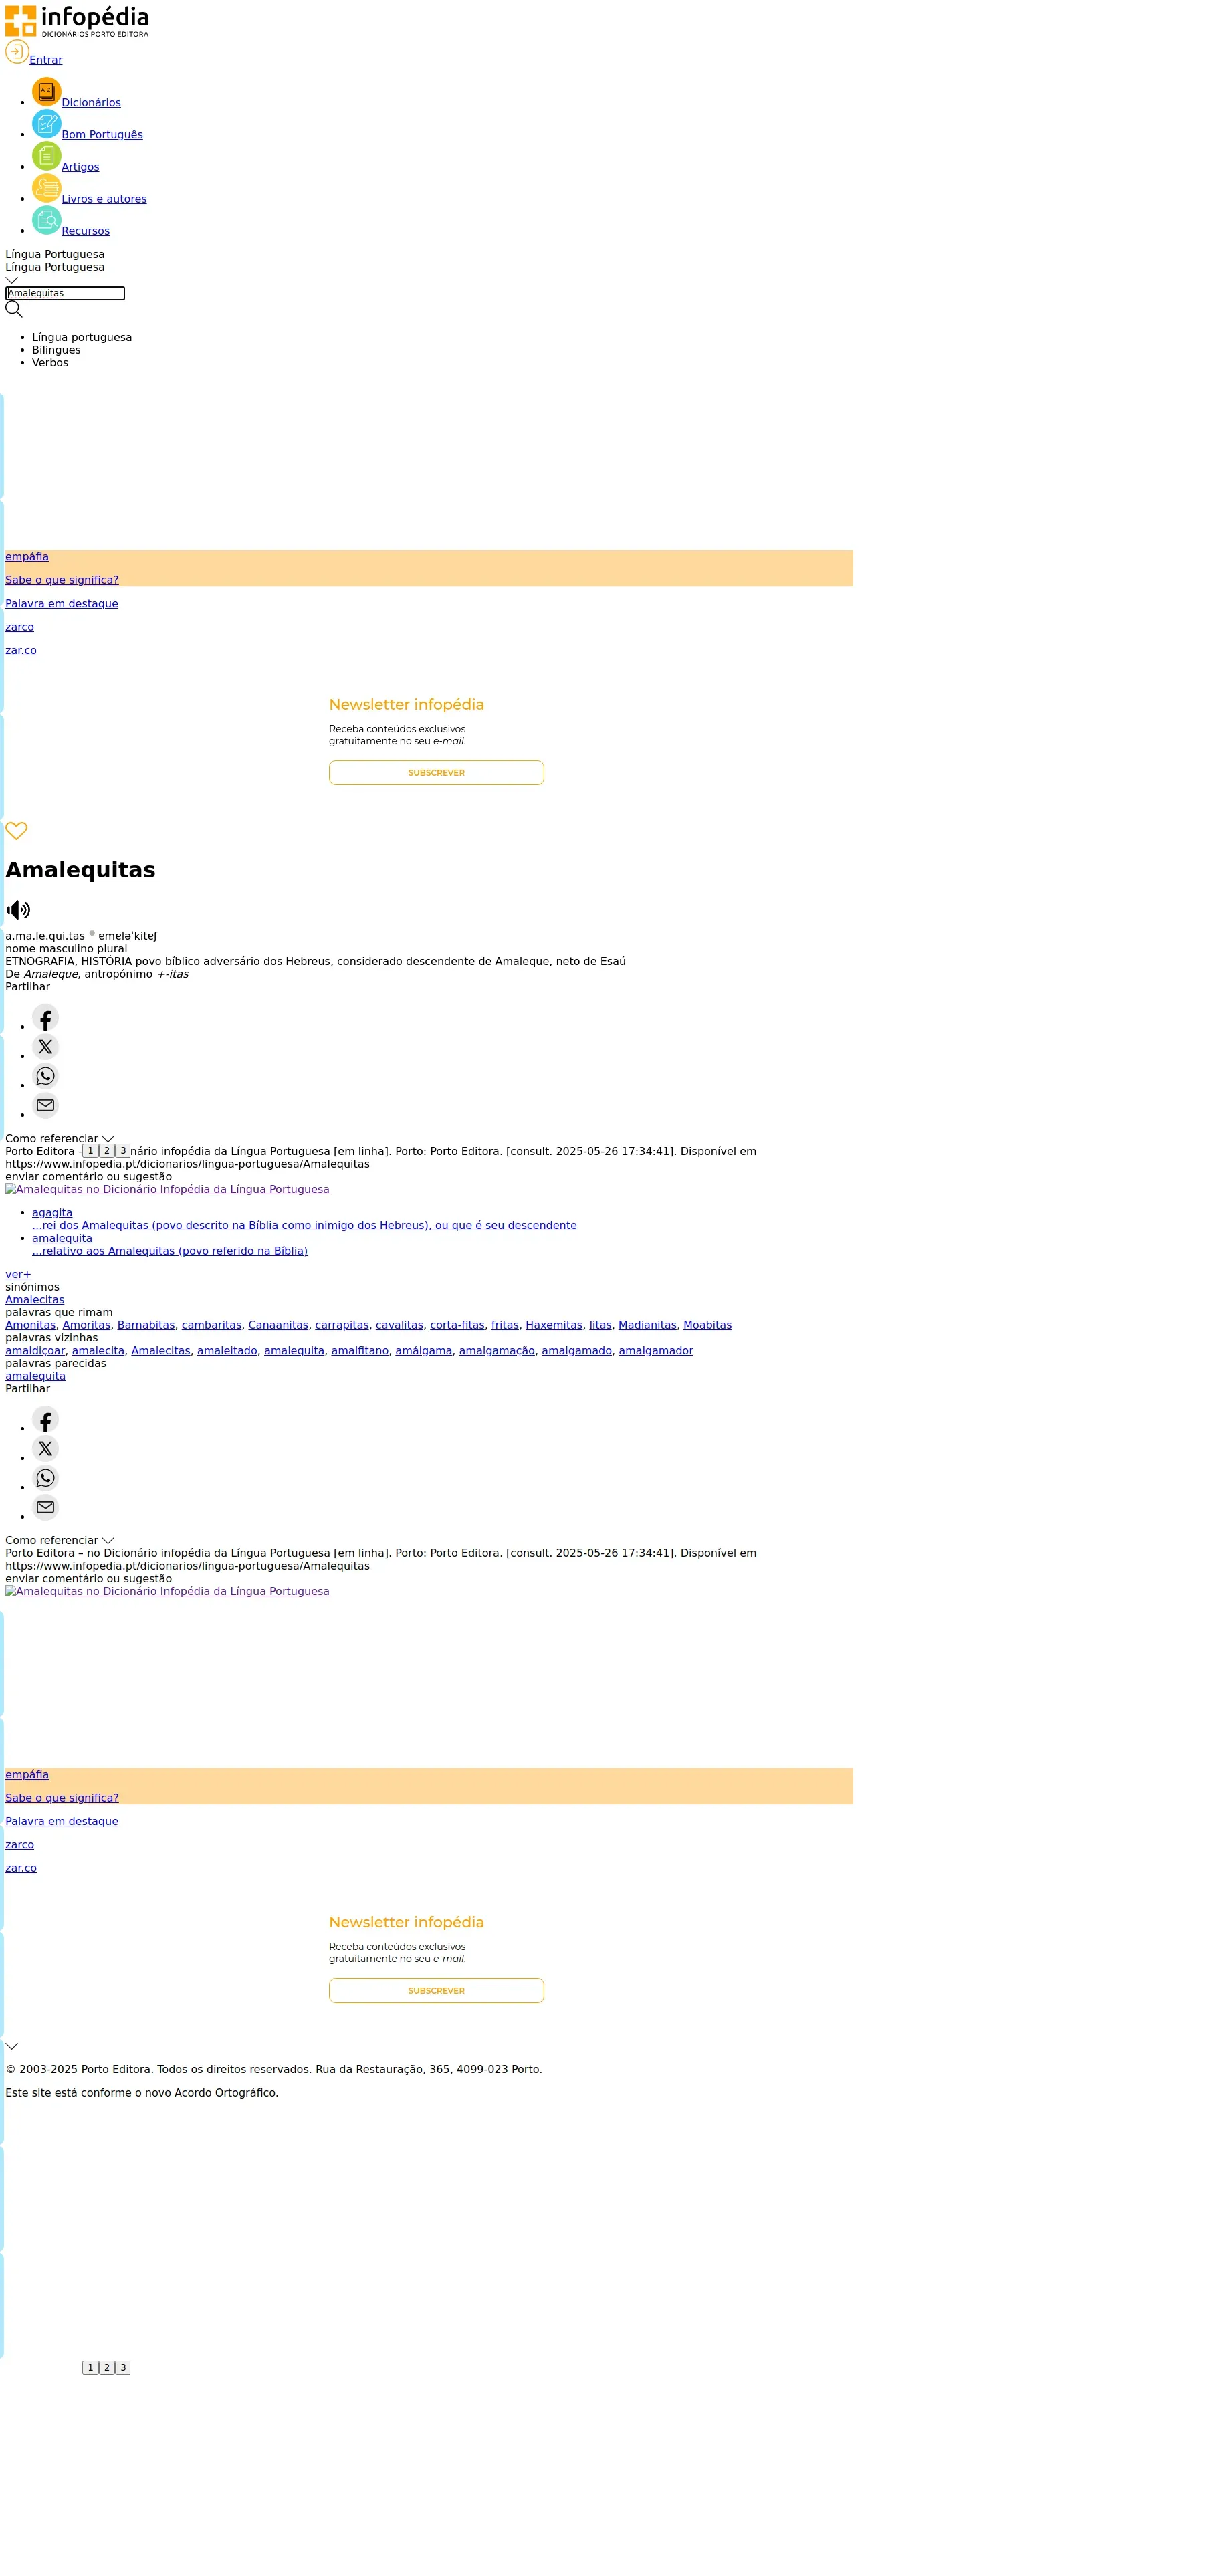Click SUBSCREVER in the newsletter above the Amalequitas heading
The height and width of the screenshot is (2576, 1209).
point(436,773)
